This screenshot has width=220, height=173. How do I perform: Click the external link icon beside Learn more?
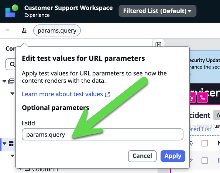(x=107, y=95)
